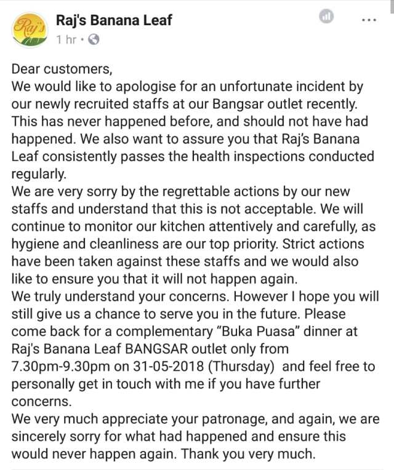Open the three-dot post options menu

point(369,20)
